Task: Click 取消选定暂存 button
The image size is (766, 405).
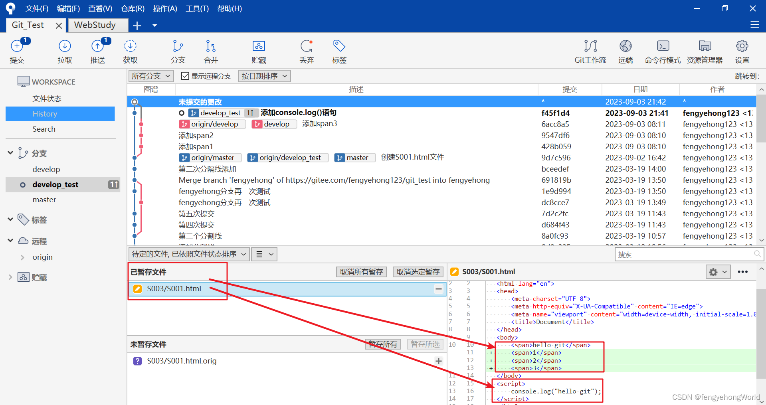Action: pyautogui.click(x=418, y=272)
